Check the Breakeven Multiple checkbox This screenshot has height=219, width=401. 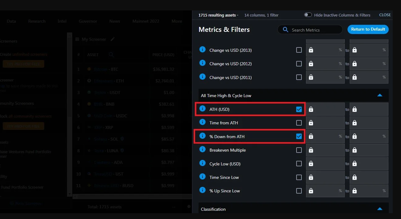coord(299,150)
